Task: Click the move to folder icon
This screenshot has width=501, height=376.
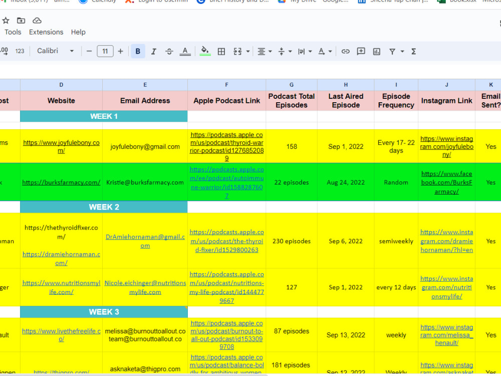Action: pyautogui.click(x=21, y=21)
